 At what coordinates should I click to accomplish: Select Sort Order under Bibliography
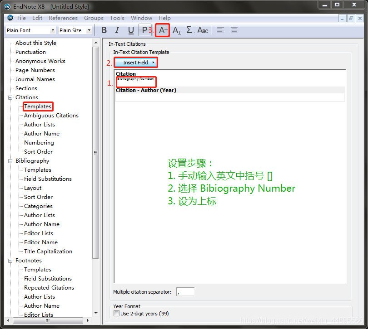point(38,197)
